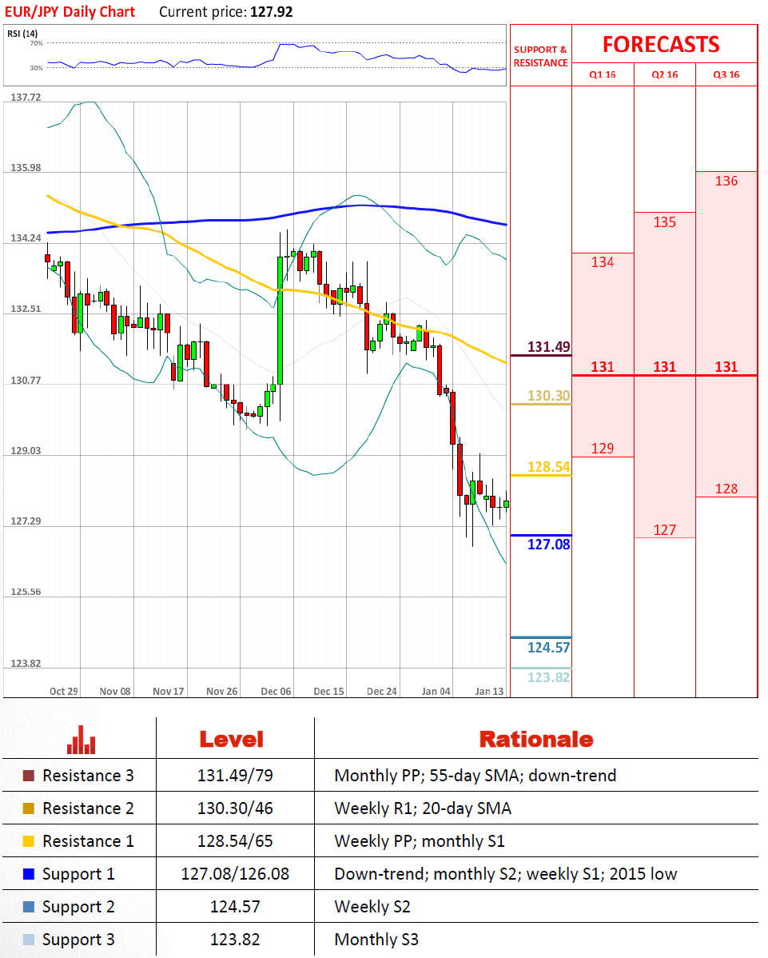The image size is (768, 958).
Task: Click the Resistance 2 gold color square
Action: pyautogui.click(x=29, y=808)
